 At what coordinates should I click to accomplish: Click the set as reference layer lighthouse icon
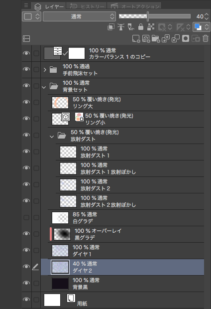(121, 27)
